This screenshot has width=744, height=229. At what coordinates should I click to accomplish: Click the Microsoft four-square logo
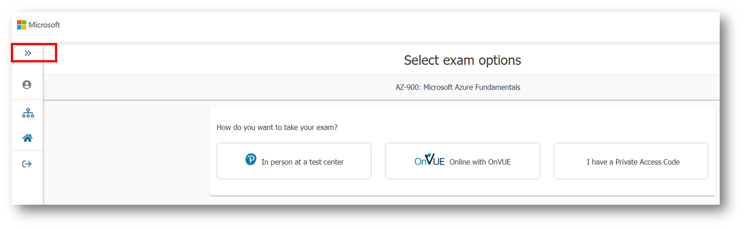point(22,25)
